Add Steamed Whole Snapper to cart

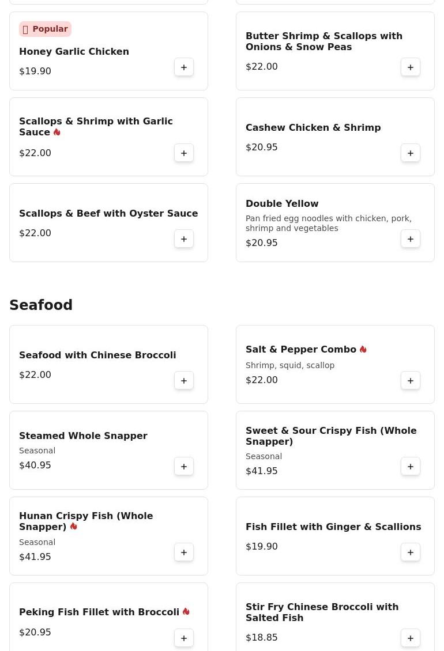tap(184, 467)
